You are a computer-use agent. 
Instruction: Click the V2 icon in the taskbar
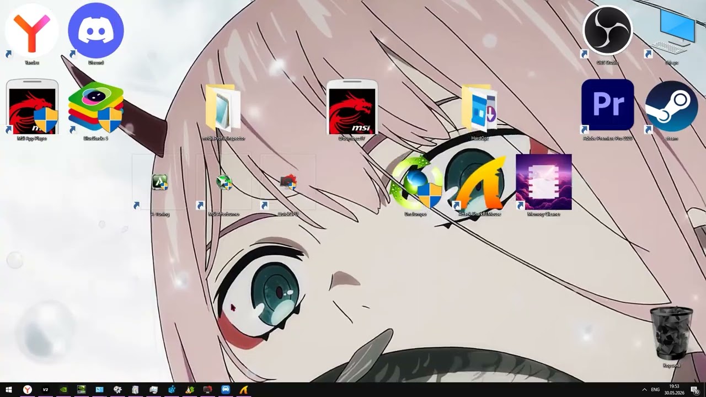[45, 390]
